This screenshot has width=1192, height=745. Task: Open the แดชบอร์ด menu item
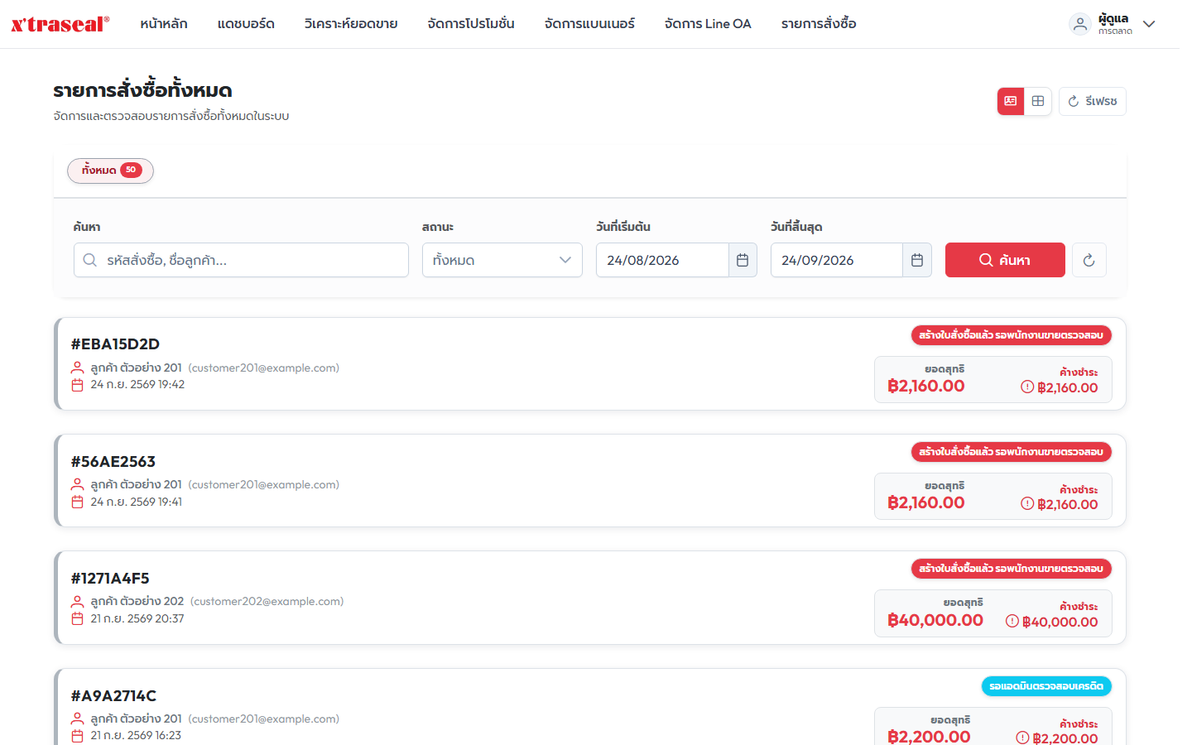[x=246, y=24]
